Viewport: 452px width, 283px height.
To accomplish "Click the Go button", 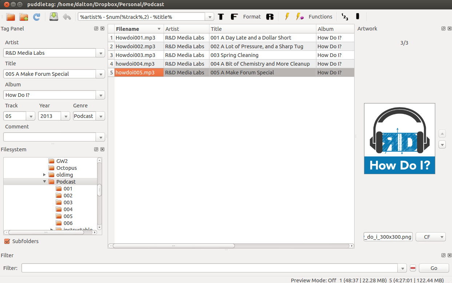I will (434, 268).
